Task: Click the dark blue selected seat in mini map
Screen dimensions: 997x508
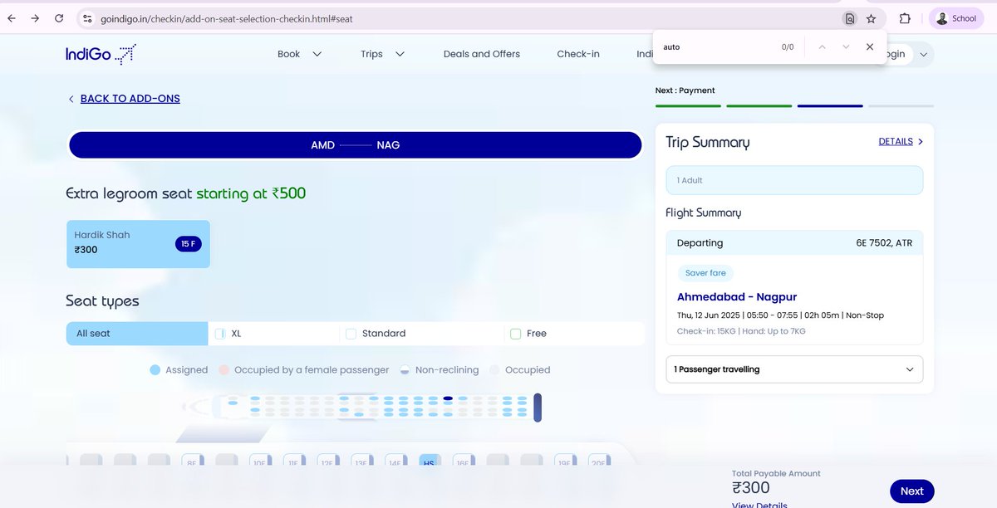Action: tap(448, 398)
